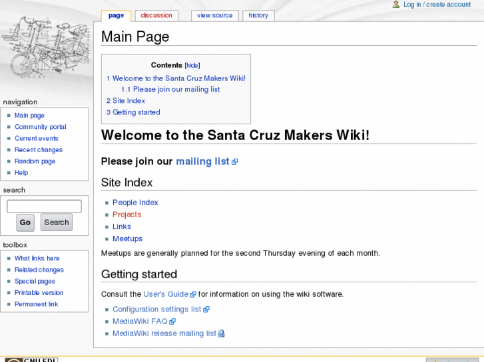Click the Meetups schedule sentence text

pyautogui.click(x=240, y=253)
